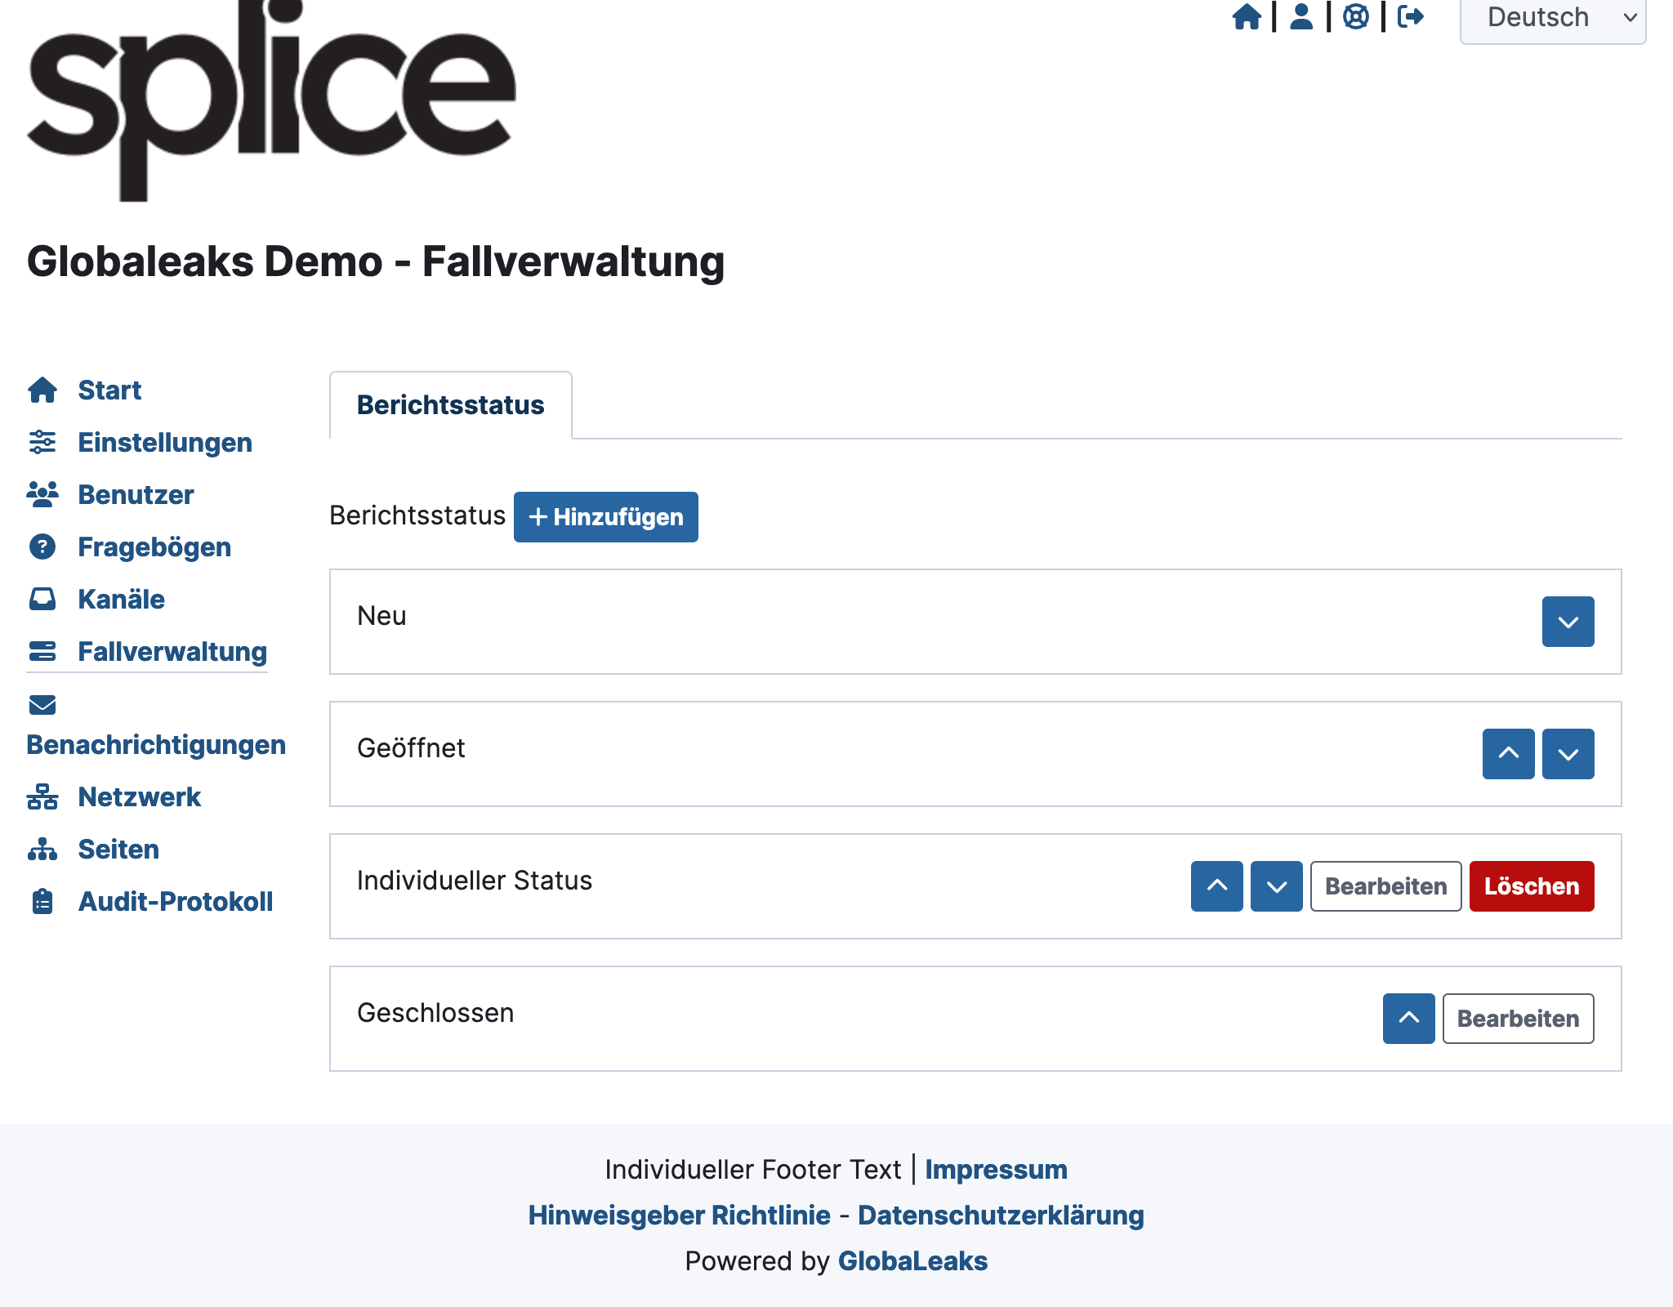
Task: Follow the GlobaLeaks footer link
Action: click(912, 1261)
